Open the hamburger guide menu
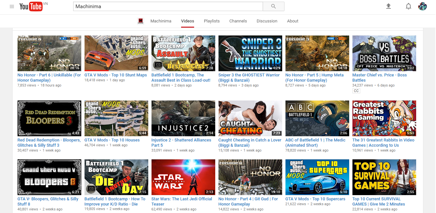This screenshot has height=213, width=436. tap(12, 7)
